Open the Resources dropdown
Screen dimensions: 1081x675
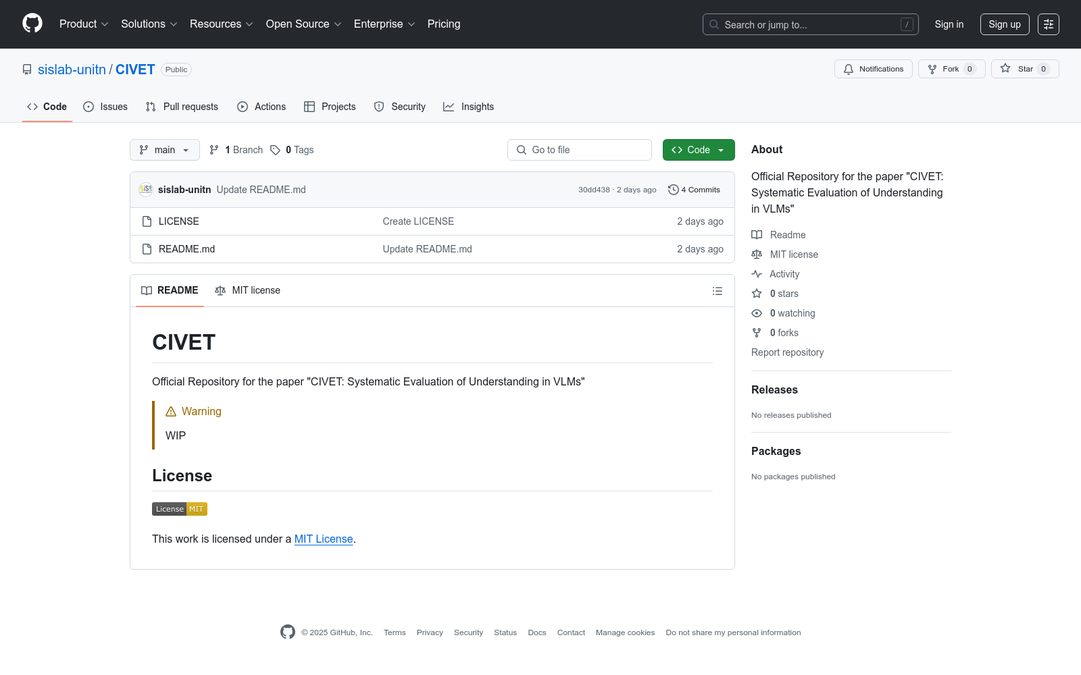(x=222, y=24)
